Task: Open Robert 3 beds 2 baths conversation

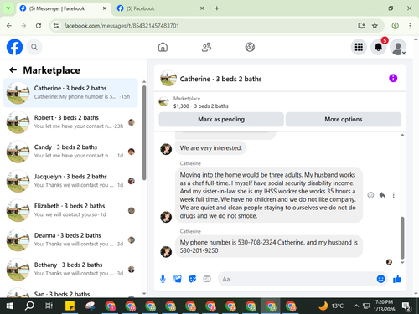Action: pos(70,122)
